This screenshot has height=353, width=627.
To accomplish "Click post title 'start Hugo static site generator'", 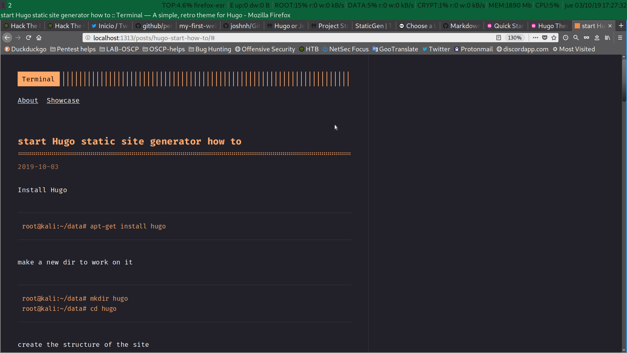I will pos(130,142).
